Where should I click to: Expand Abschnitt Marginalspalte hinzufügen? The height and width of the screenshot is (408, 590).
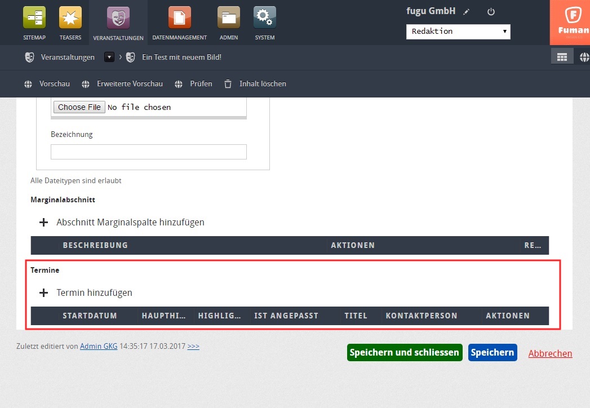pos(44,223)
